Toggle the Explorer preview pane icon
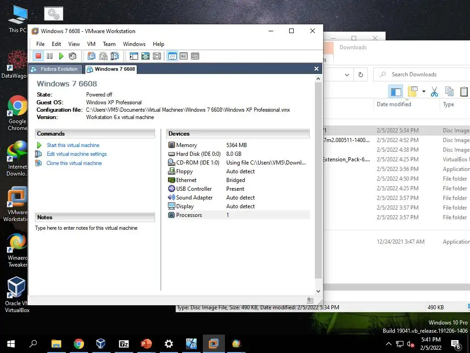 tap(396, 91)
